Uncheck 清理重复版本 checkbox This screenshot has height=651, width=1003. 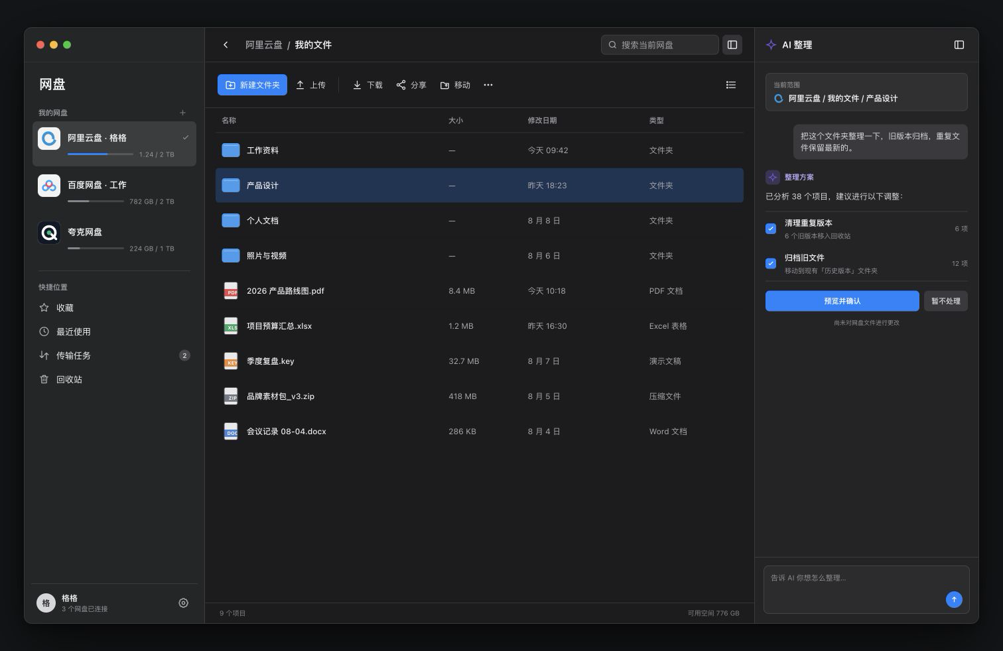click(x=771, y=229)
